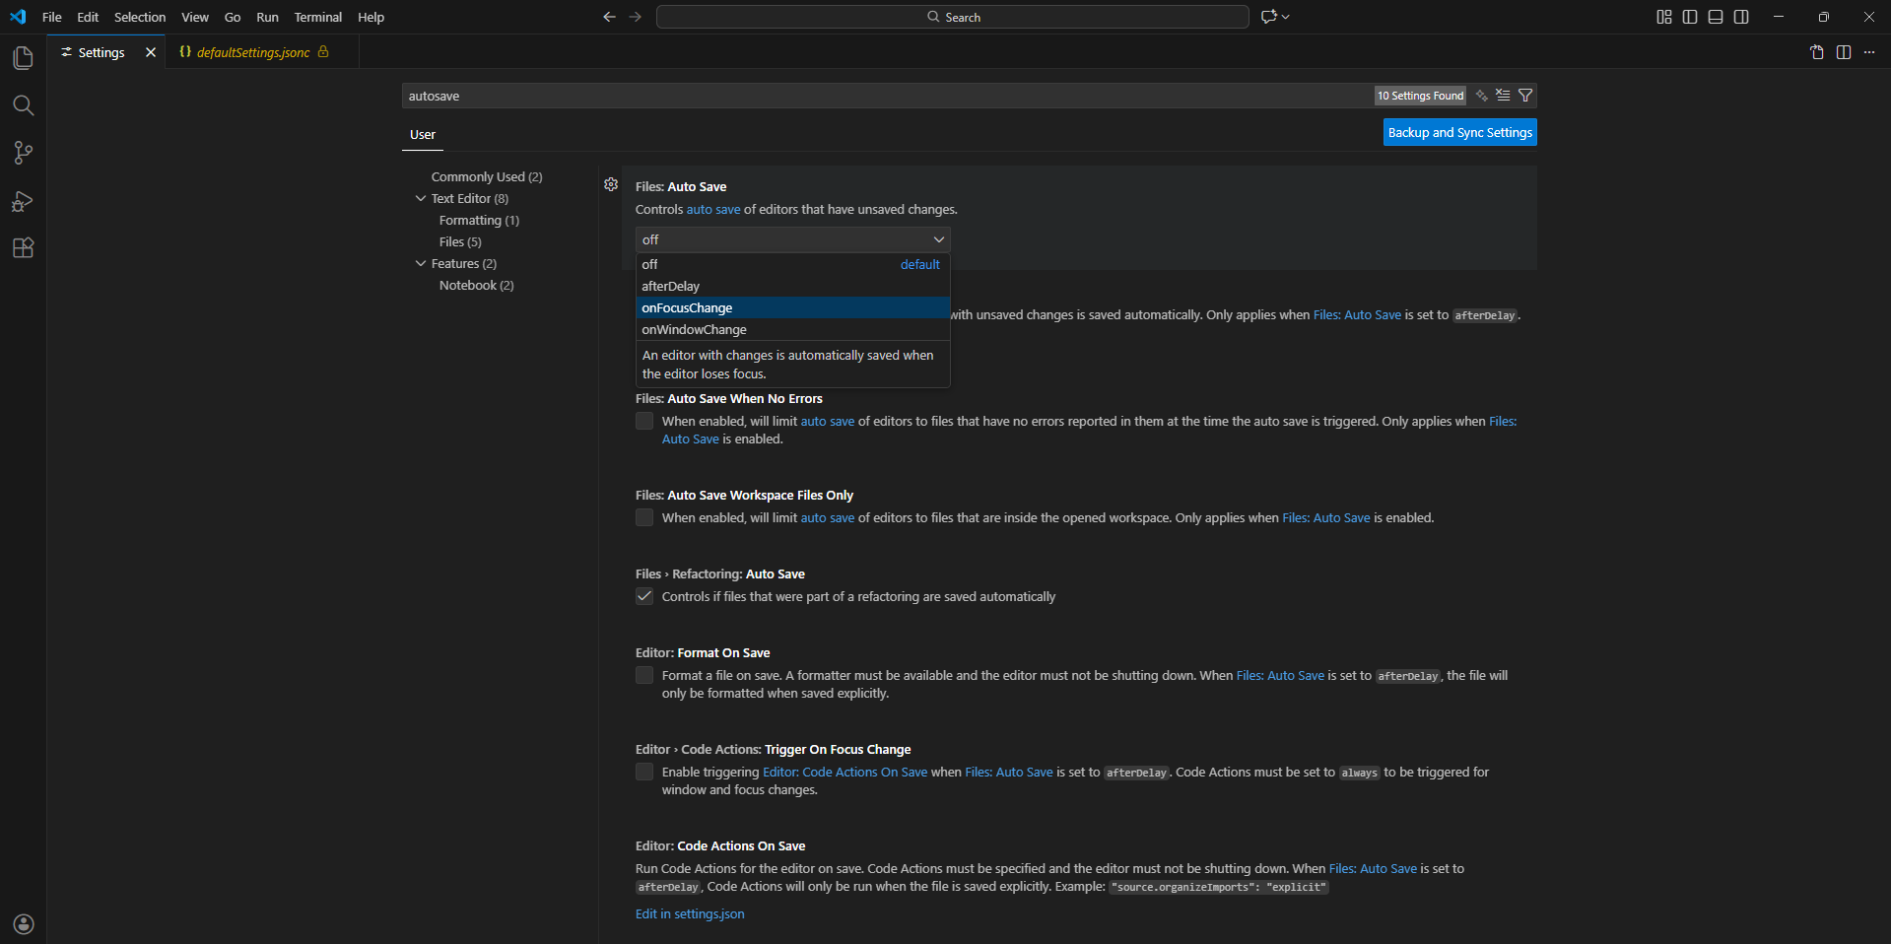This screenshot has width=1891, height=944.
Task: Open the View menu
Action: 195,17
